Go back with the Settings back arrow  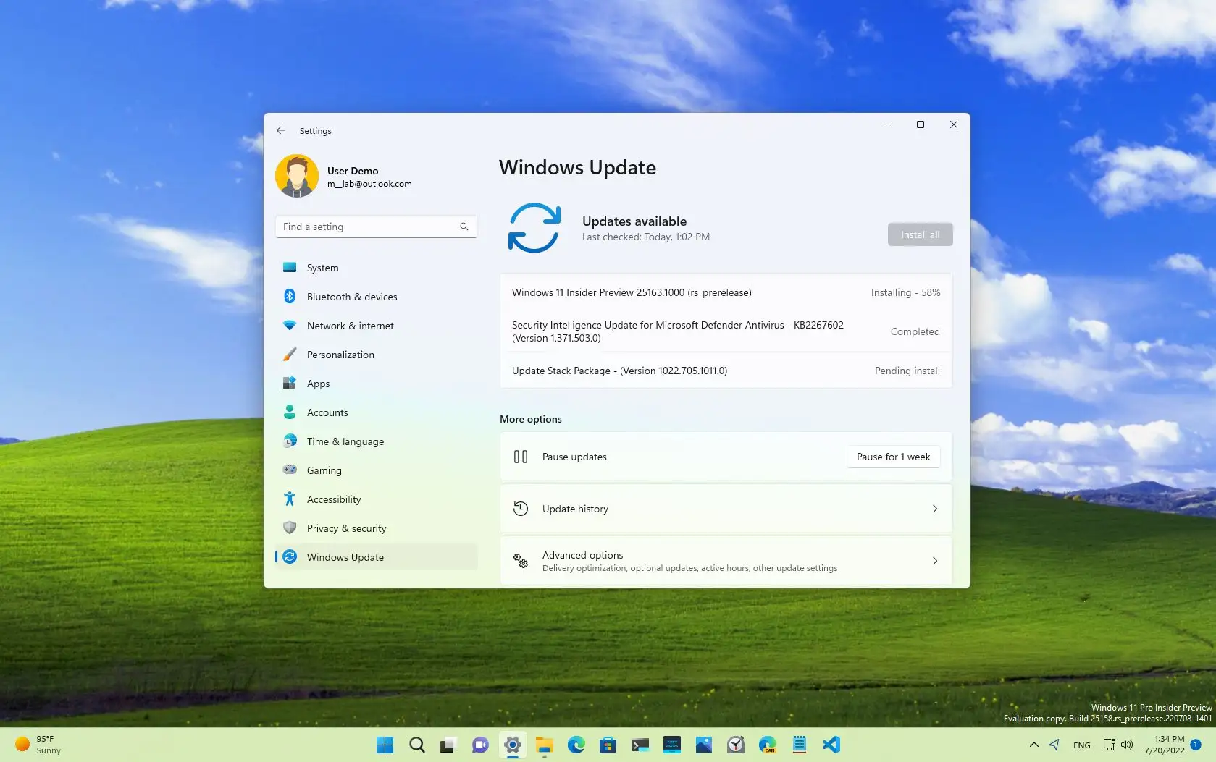pos(281,130)
